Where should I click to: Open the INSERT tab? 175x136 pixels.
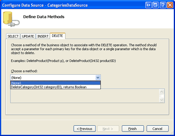43,36
